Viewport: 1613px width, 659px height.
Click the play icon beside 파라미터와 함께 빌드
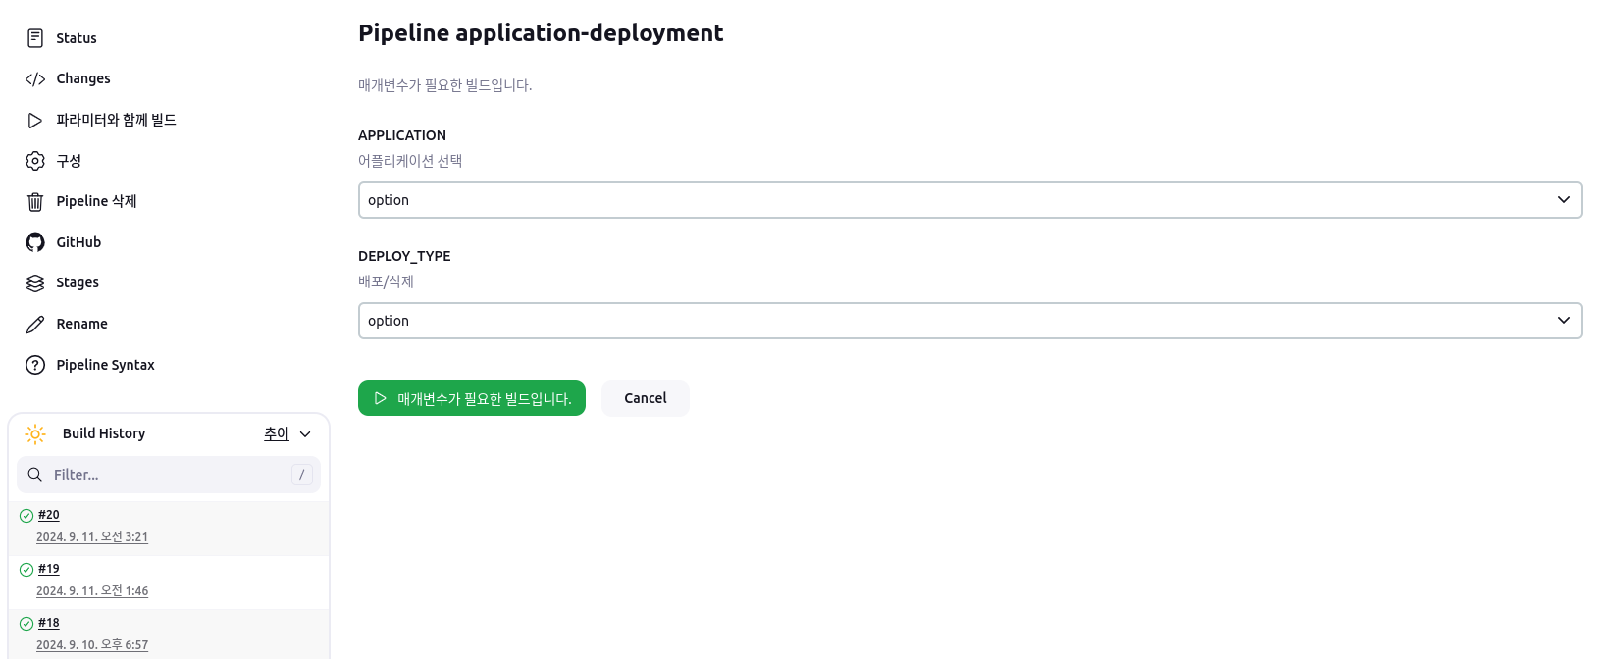pyautogui.click(x=35, y=121)
